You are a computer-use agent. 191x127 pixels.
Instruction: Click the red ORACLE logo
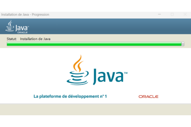point(148,97)
